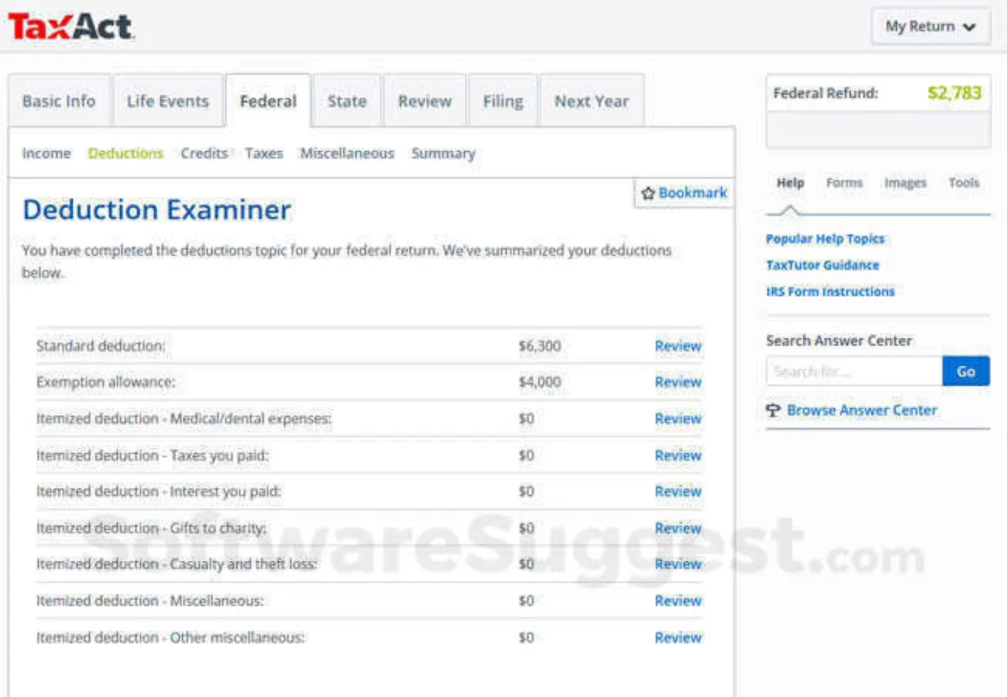Screen dimensions: 1007x697
Task: Click the Standard deduction label
Action: [101, 346]
